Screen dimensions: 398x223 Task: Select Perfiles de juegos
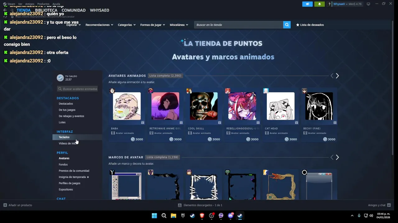pyautogui.click(x=69, y=183)
